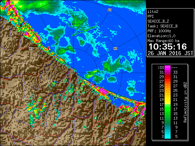This screenshot has width=195, height=146.
Task: Click the "---" upper-bound legend label
Action: [174, 68]
